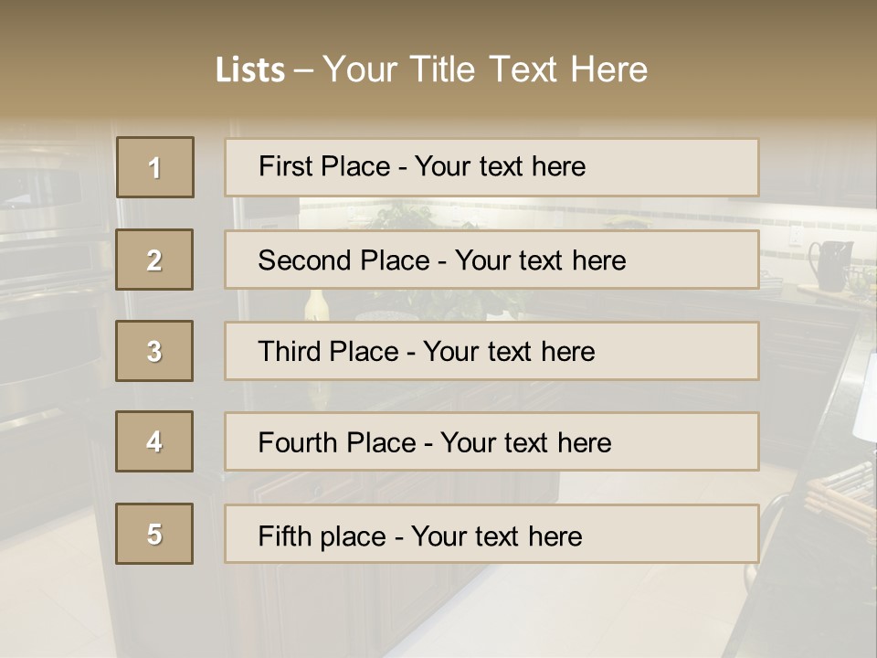Select the number 2 square
877x658 pixels.
[154, 260]
